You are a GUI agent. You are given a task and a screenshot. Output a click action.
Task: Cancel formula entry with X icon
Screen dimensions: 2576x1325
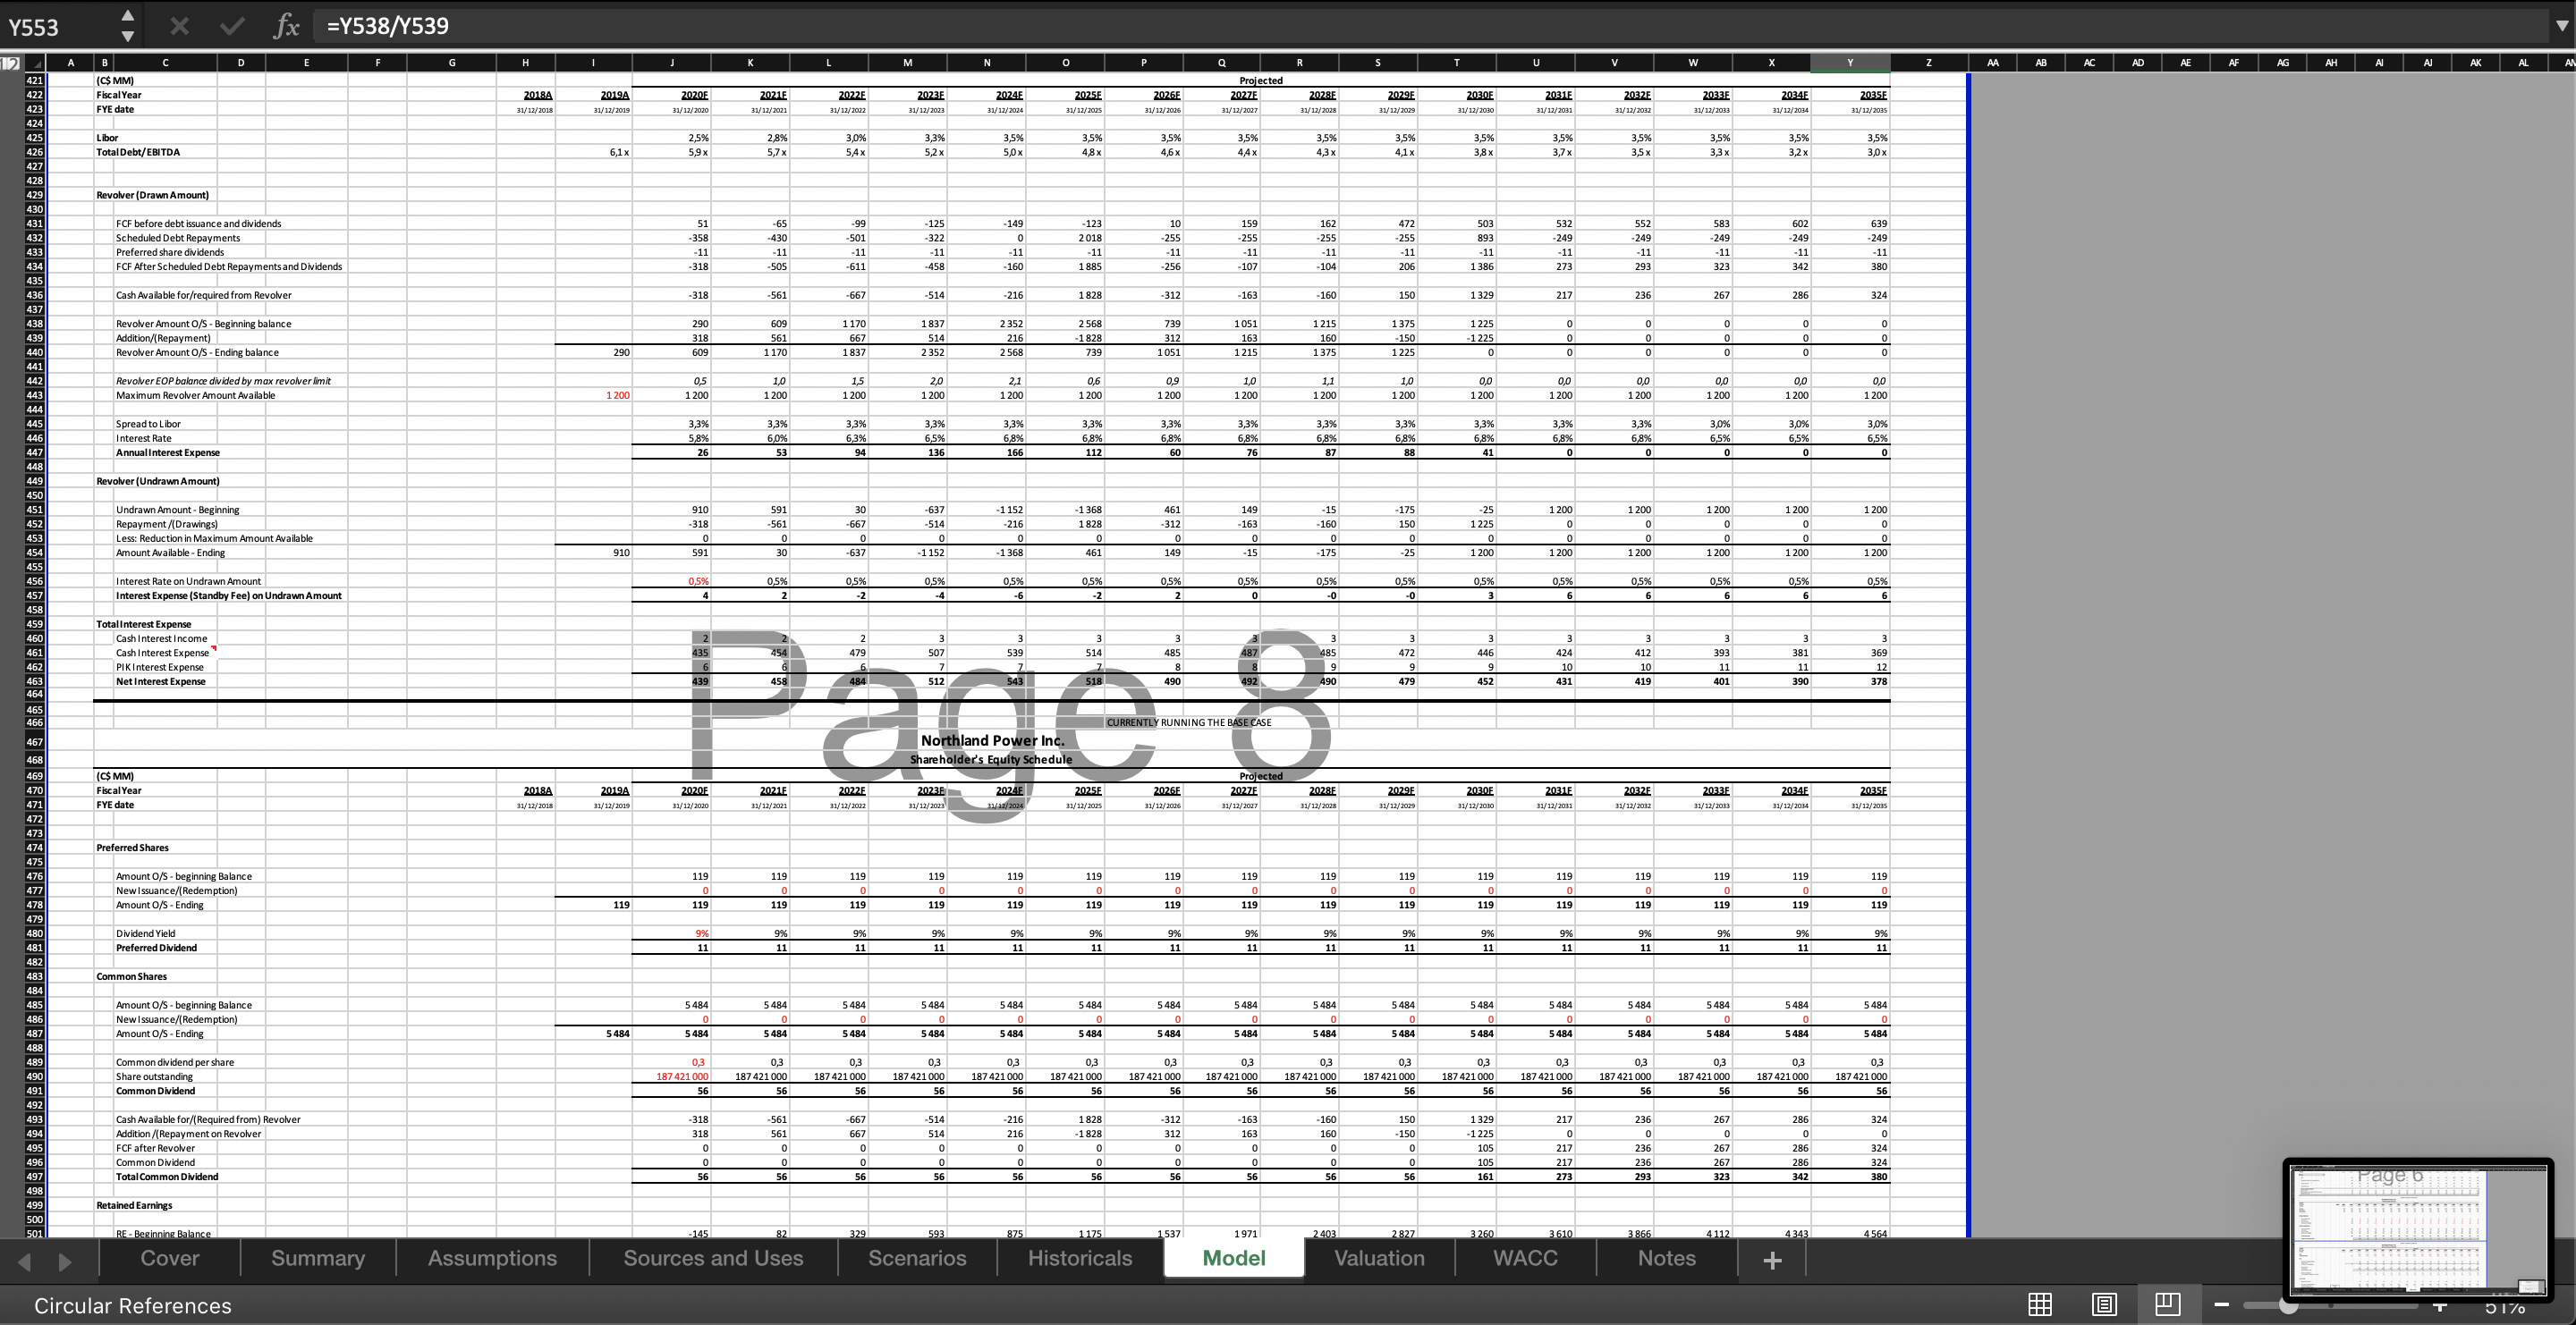[x=179, y=26]
